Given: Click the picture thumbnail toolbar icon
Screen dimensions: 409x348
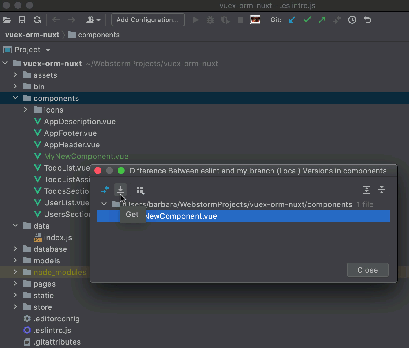Looking at the screenshot, I should (x=255, y=20).
